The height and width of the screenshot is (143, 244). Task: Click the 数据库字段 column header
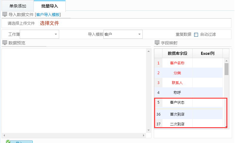point(177,53)
